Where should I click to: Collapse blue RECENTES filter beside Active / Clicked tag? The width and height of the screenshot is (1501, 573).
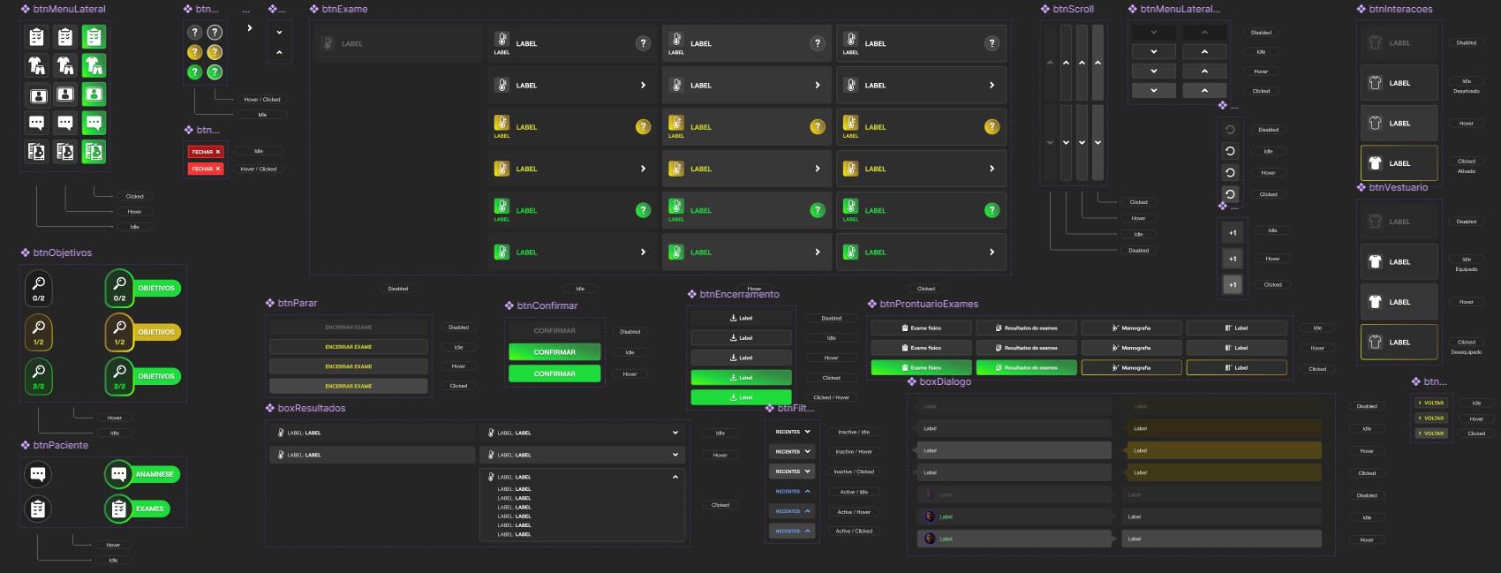pyautogui.click(x=792, y=532)
